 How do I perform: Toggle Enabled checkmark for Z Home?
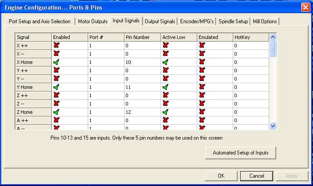[x=57, y=112]
